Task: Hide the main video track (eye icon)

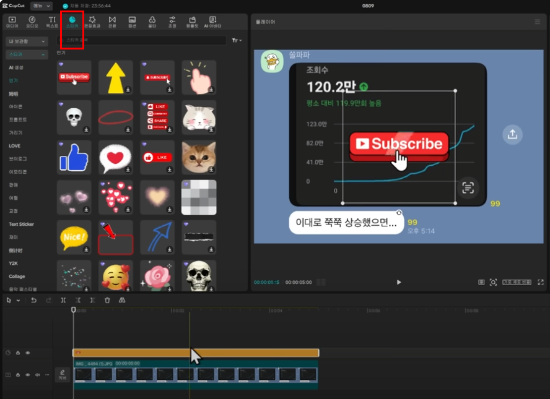Action: click(x=28, y=375)
